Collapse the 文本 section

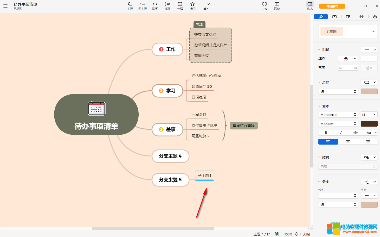point(319,106)
